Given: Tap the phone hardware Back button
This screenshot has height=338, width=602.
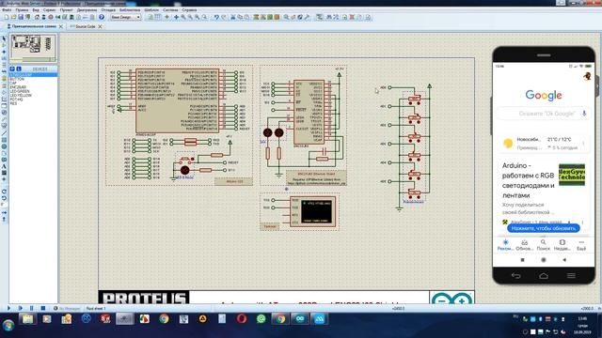Looking at the screenshot, I should click(x=515, y=275).
